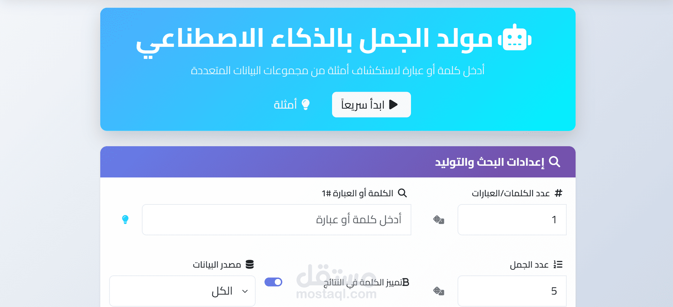Click the عدد الجمل number field showing 5
Image resolution: width=673 pixels, height=307 pixels.
(x=512, y=291)
